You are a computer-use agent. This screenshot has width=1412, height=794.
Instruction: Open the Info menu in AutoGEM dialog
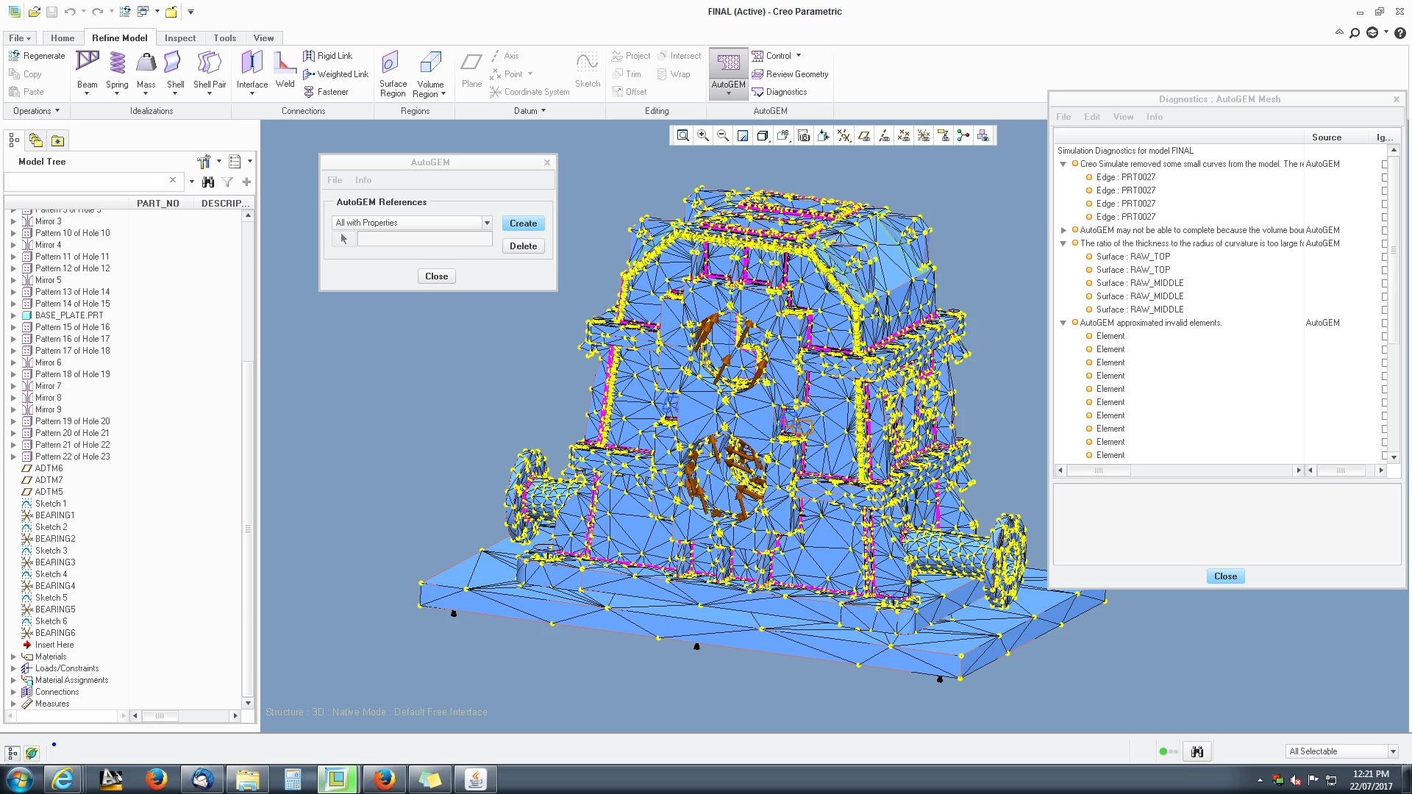pos(363,180)
